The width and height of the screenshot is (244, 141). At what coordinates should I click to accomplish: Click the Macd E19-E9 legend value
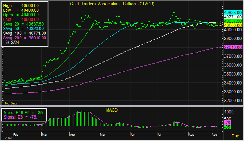[x=24, y=113]
